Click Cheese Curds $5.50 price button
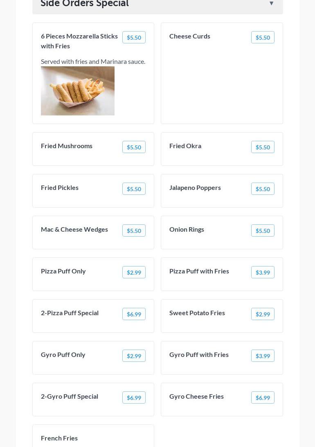This screenshot has width=315, height=447. point(263,37)
